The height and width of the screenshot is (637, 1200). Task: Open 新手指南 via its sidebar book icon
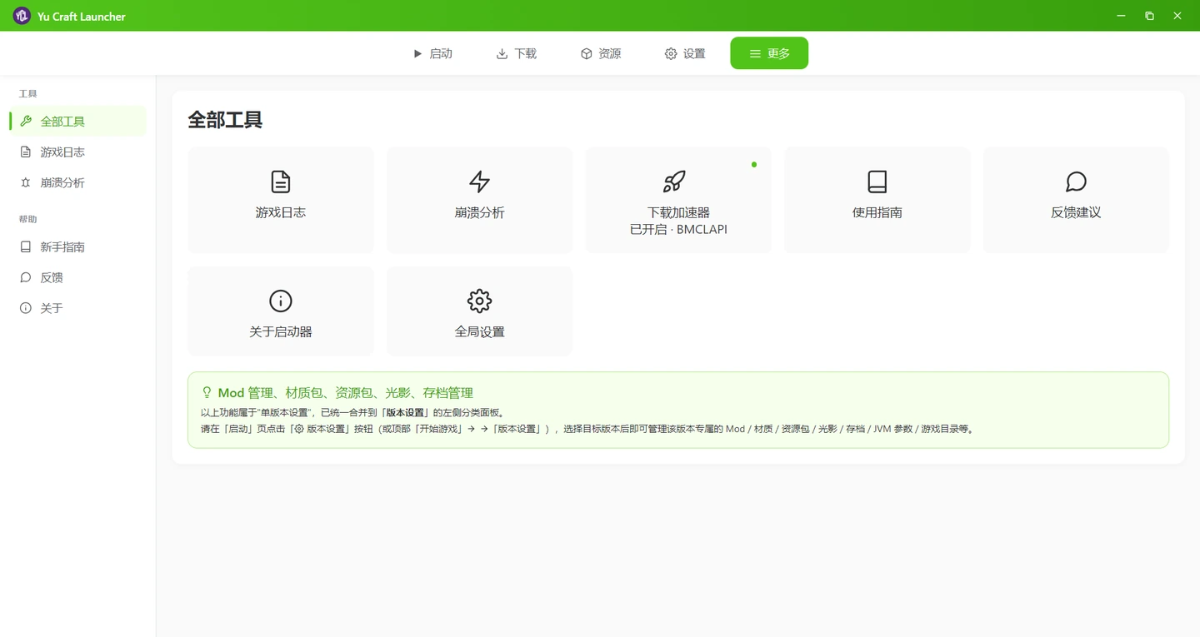(26, 247)
